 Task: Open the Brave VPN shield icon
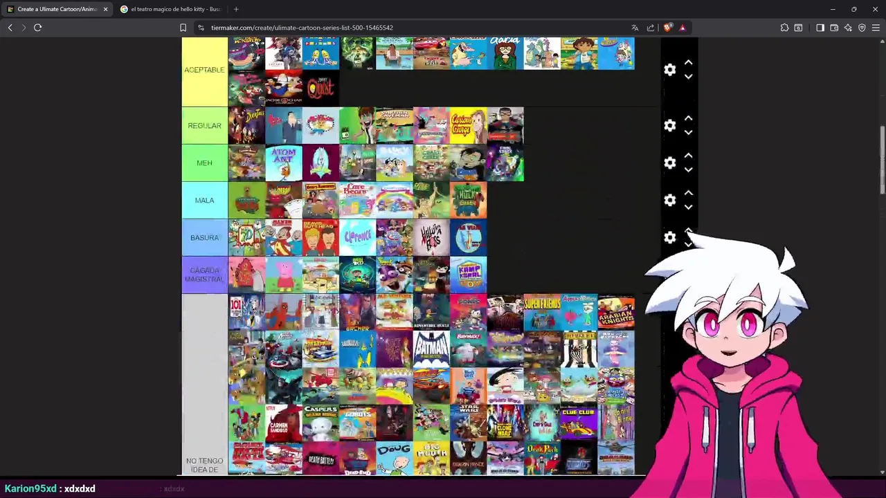click(862, 28)
